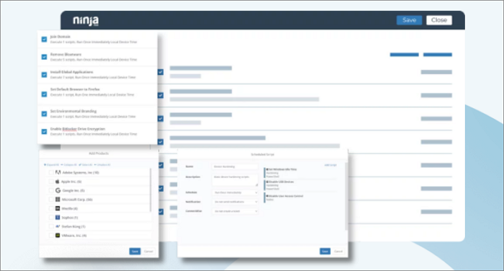
Task: Click the Scheduled Script dialog scrollbar
Action: pyautogui.click(x=346, y=196)
